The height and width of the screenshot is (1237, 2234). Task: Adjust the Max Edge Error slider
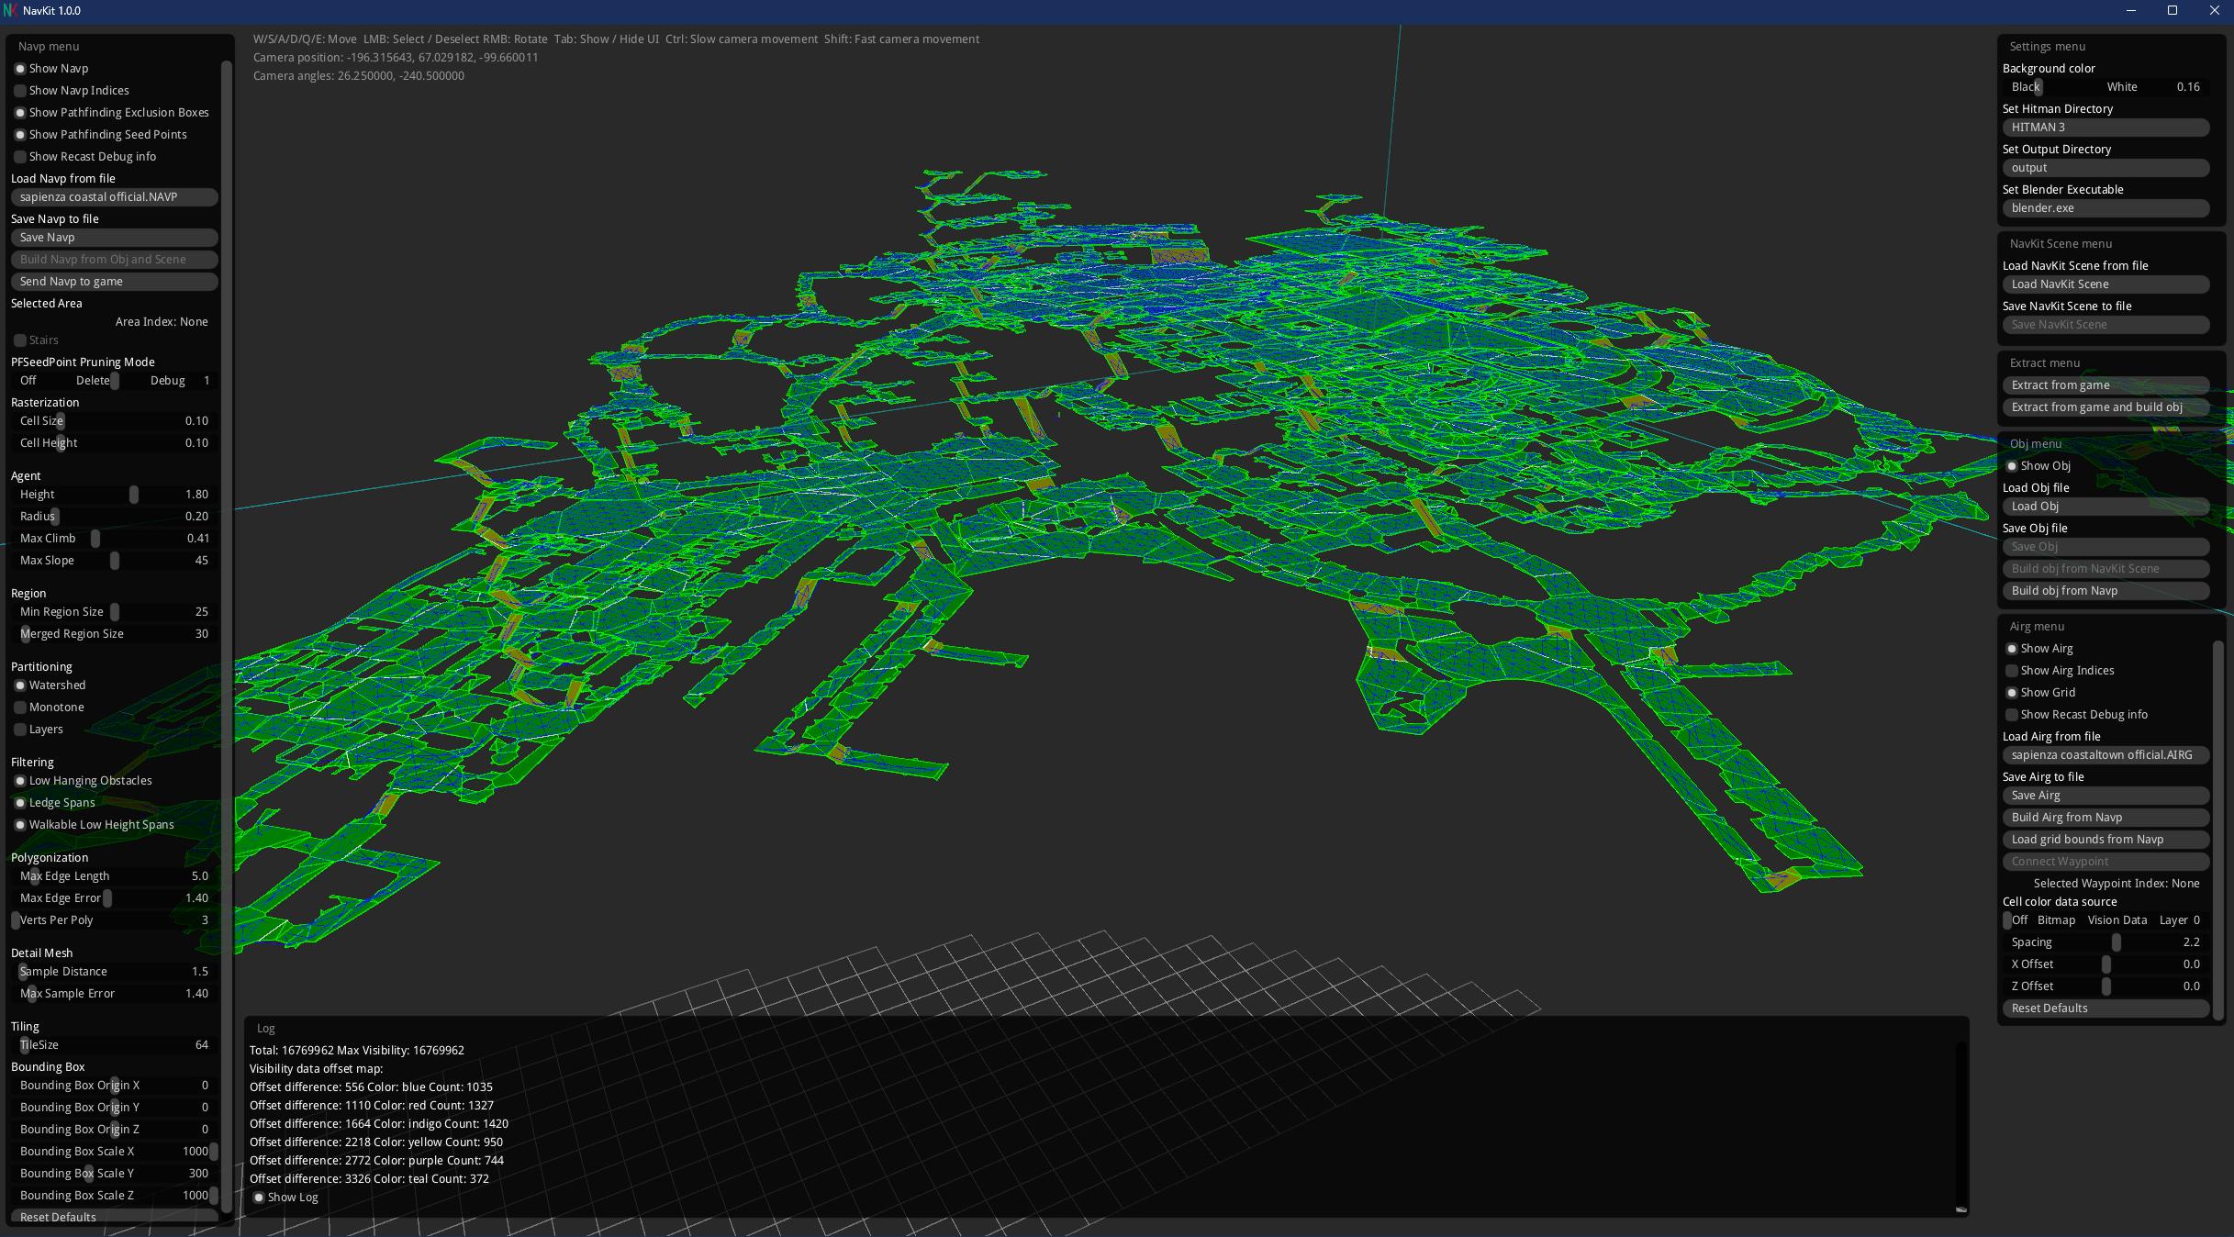(x=115, y=898)
